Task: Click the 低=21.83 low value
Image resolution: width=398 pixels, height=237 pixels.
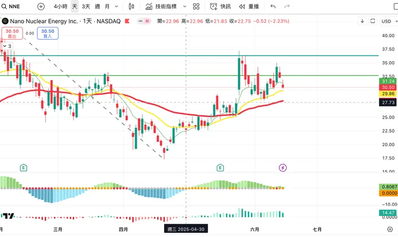Action: coord(216,21)
